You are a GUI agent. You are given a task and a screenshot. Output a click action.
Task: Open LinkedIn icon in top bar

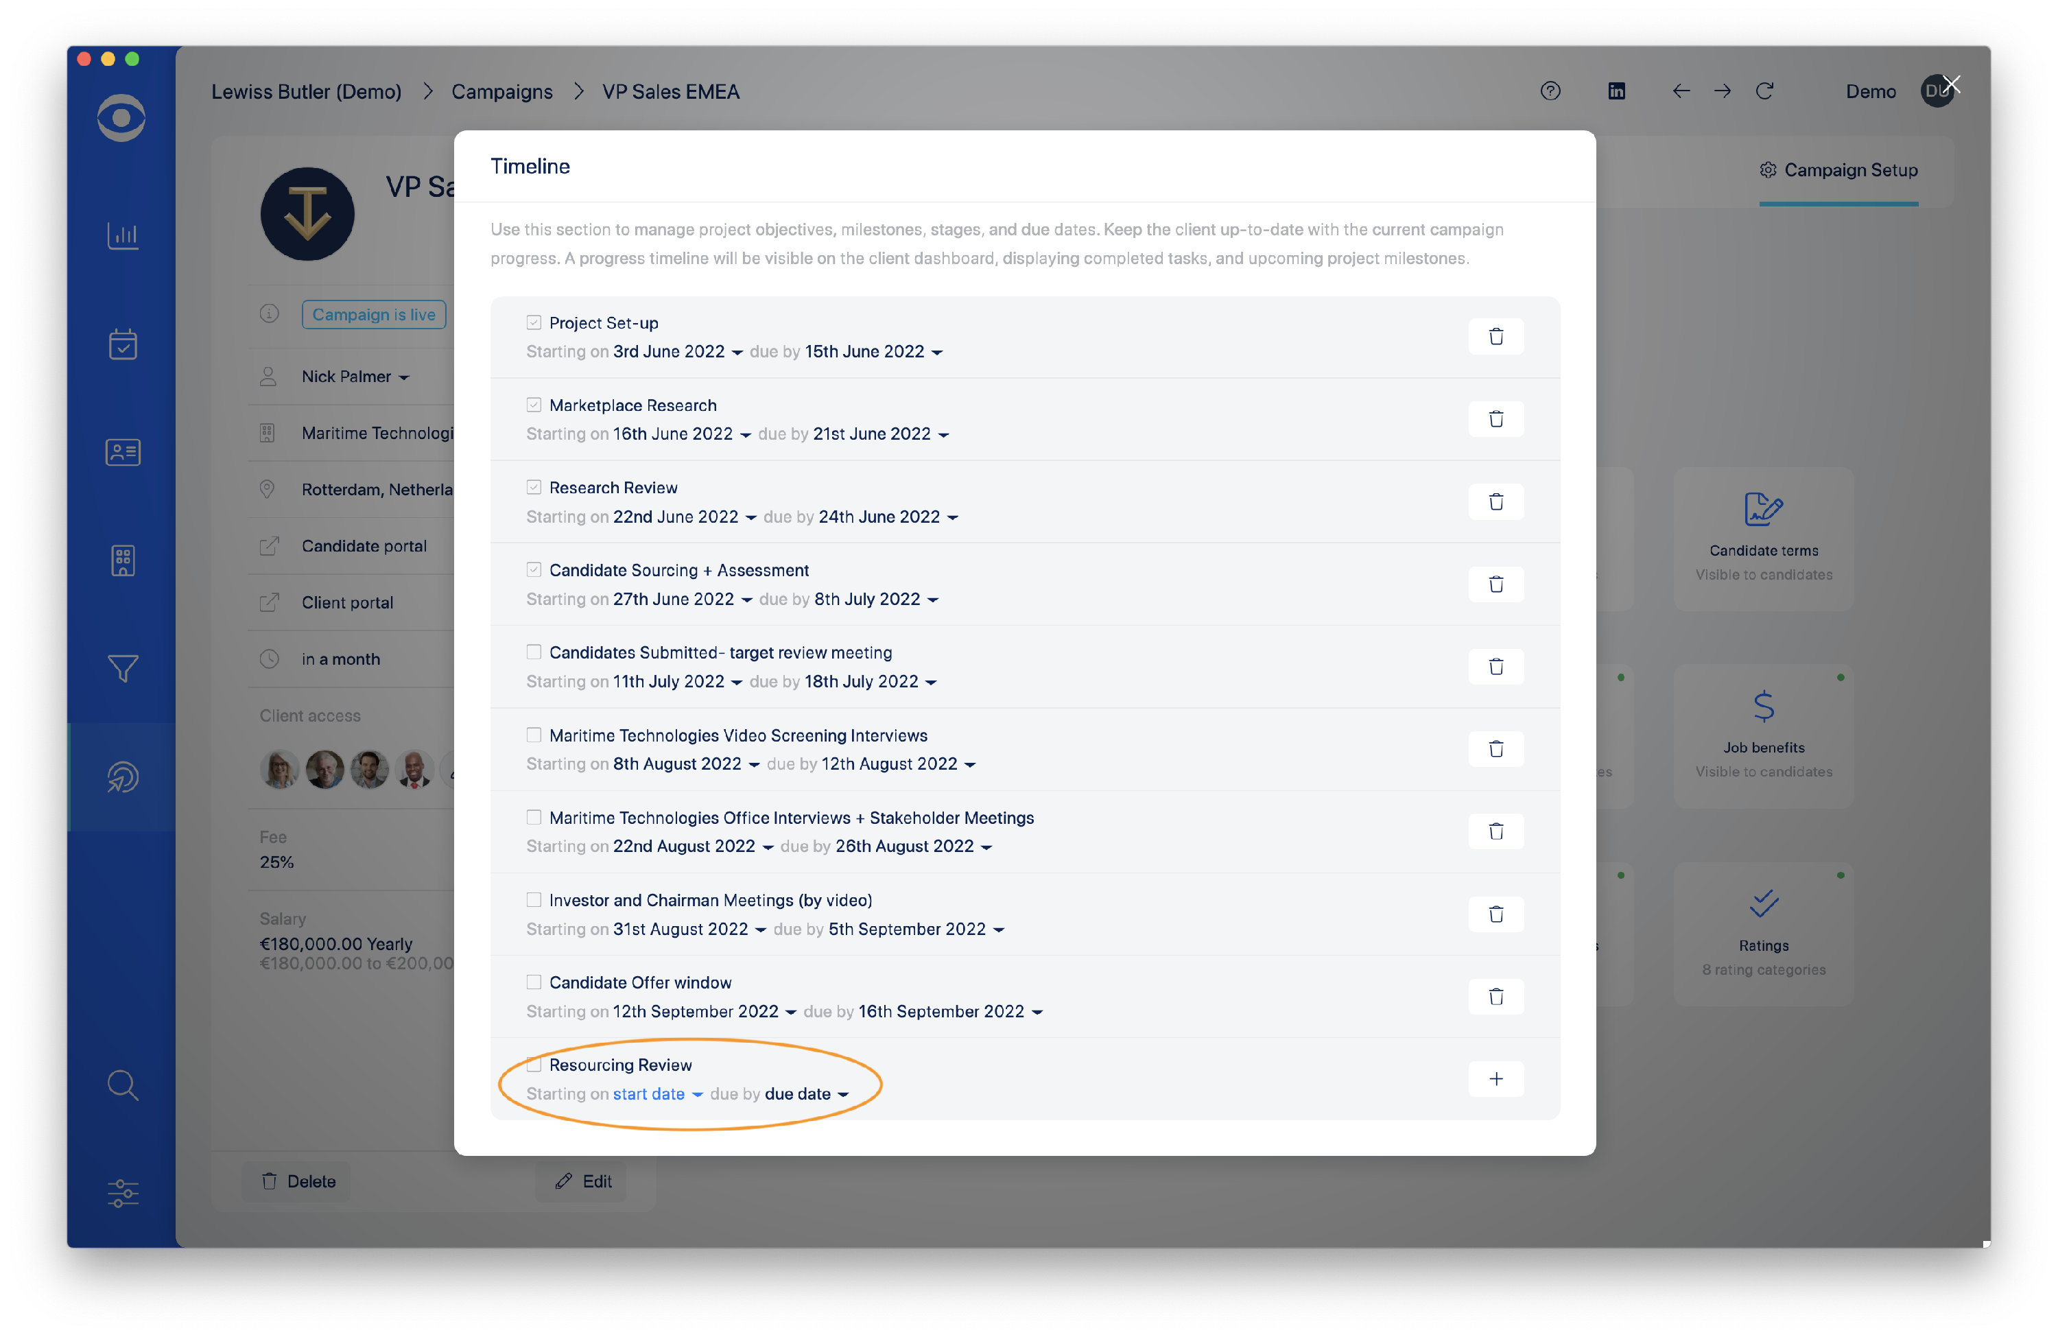coord(1616,91)
